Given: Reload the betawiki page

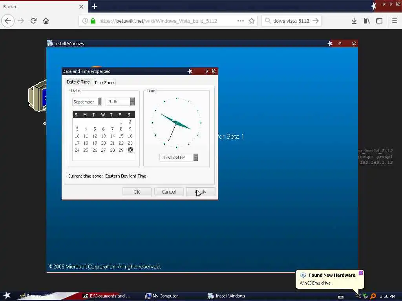Looking at the screenshot, I should (34, 21).
